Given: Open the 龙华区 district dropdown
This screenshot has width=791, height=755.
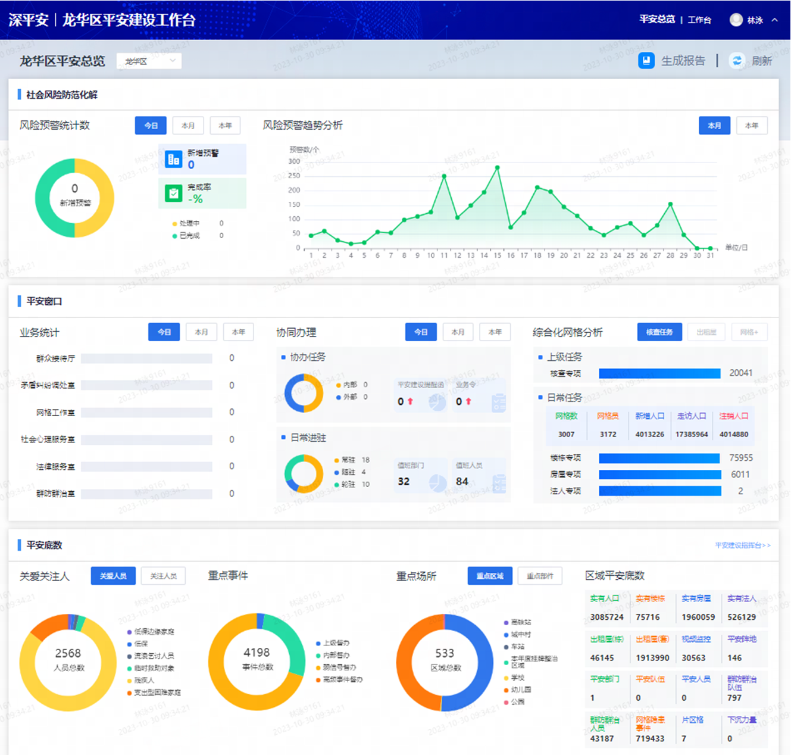Looking at the screenshot, I should (x=149, y=61).
